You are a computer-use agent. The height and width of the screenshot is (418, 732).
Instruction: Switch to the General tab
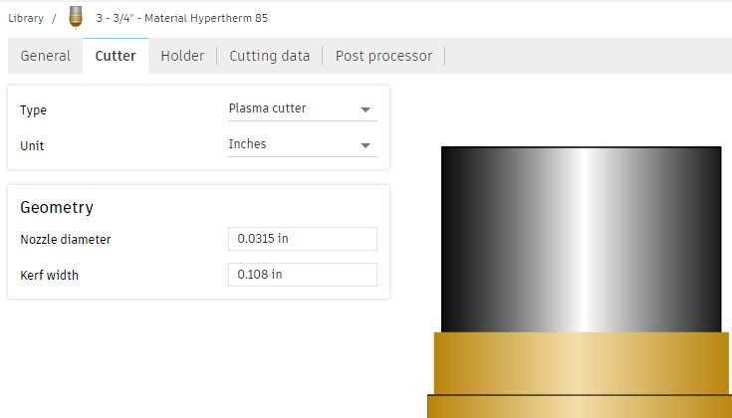(x=45, y=56)
